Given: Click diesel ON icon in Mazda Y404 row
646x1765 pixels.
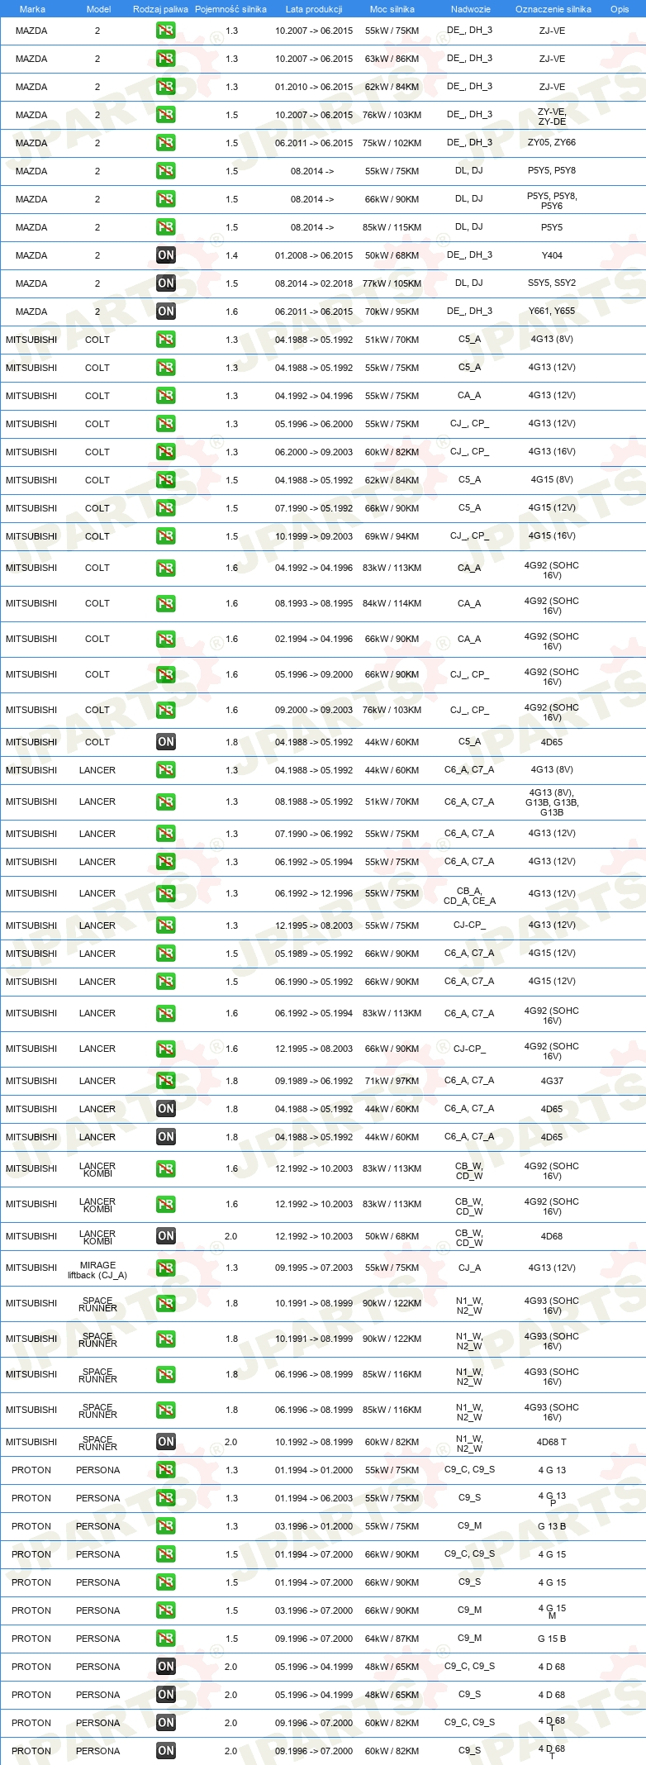Looking at the screenshot, I should [x=166, y=255].
